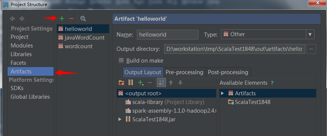Screen dimensions: 327x136
Task: Select wordcount artifact in list
Action: click(x=83, y=46)
